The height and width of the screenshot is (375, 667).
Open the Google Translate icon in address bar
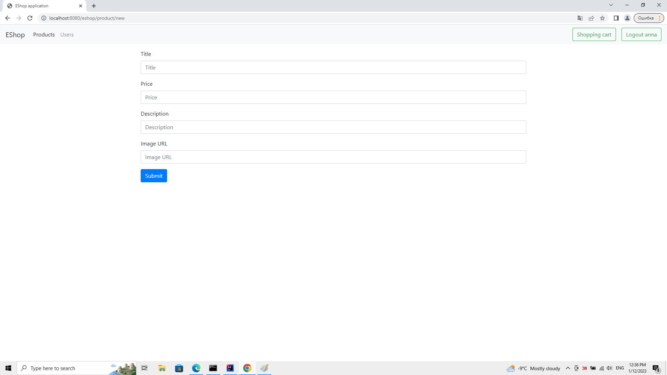click(580, 18)
